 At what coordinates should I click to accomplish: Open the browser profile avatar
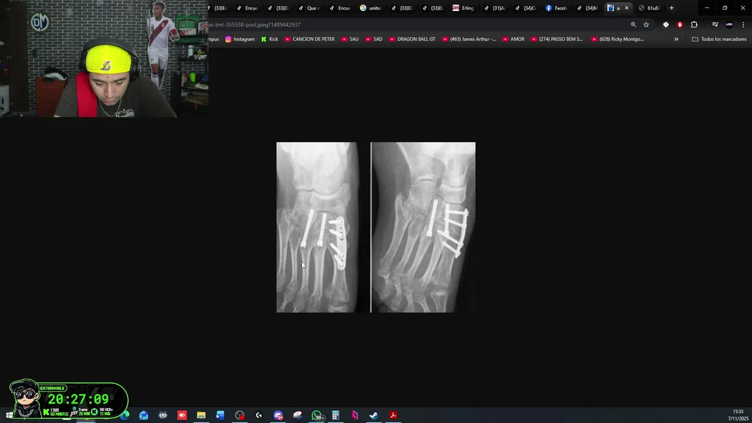point(729,25)
